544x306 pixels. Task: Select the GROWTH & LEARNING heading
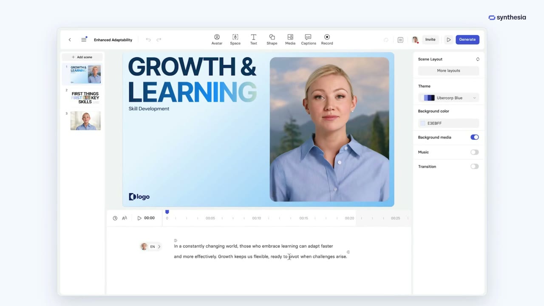tap(192, 79)
